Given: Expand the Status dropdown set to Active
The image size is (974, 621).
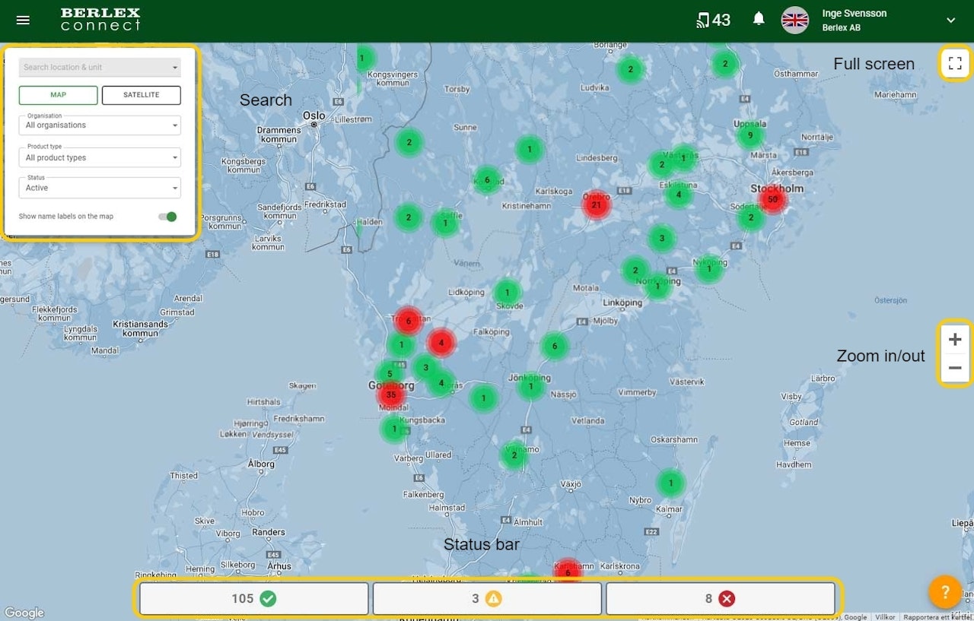Looking at the screenshot, I should click(x=100, y=188).
